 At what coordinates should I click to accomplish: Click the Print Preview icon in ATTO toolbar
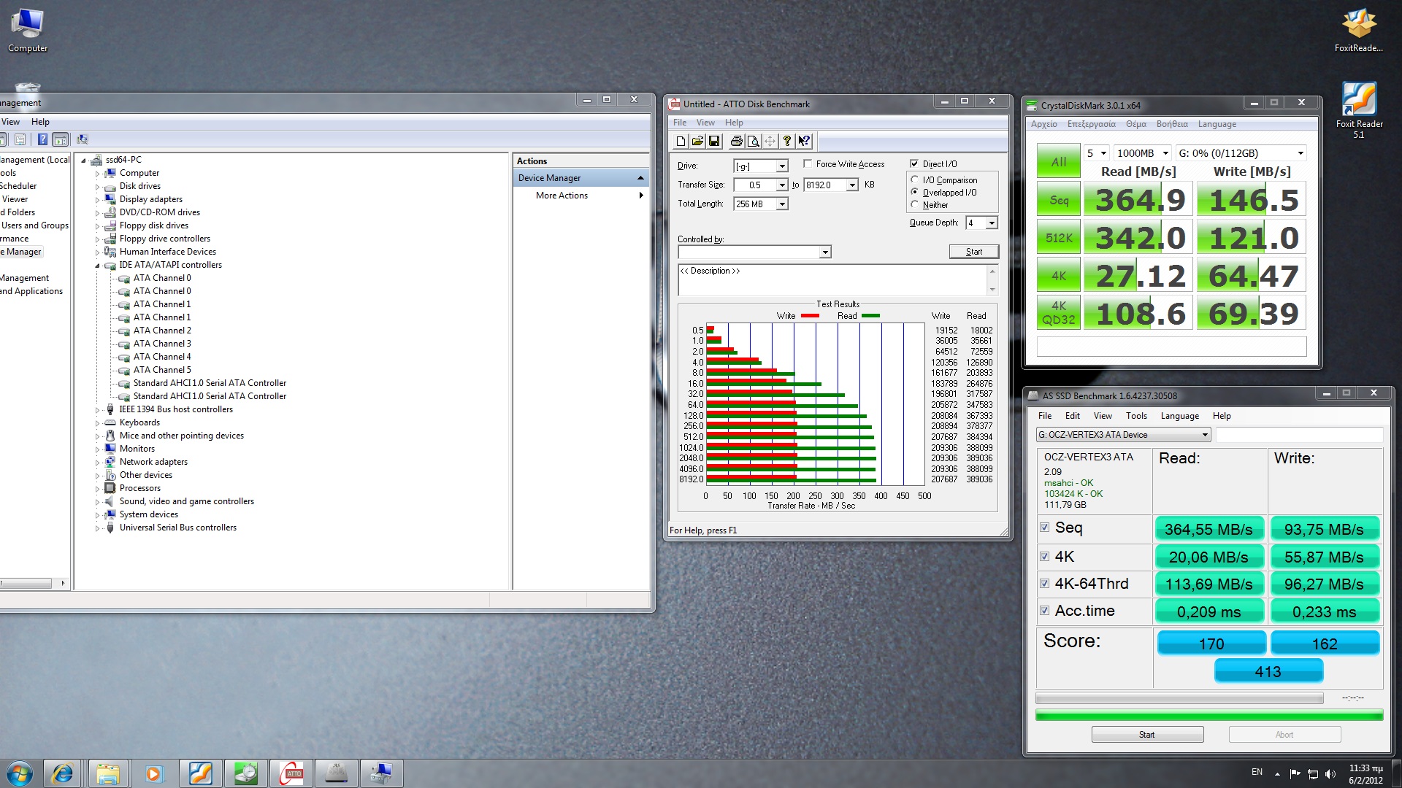(753, 142)
